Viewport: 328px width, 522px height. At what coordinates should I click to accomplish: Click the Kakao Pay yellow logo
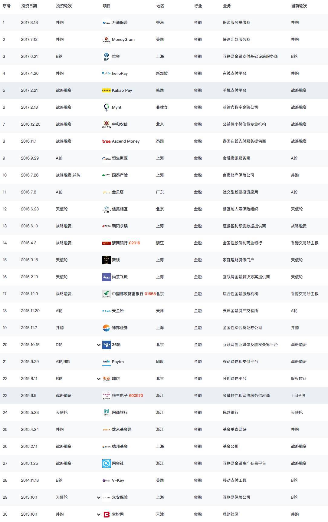(x=106, y=90)
